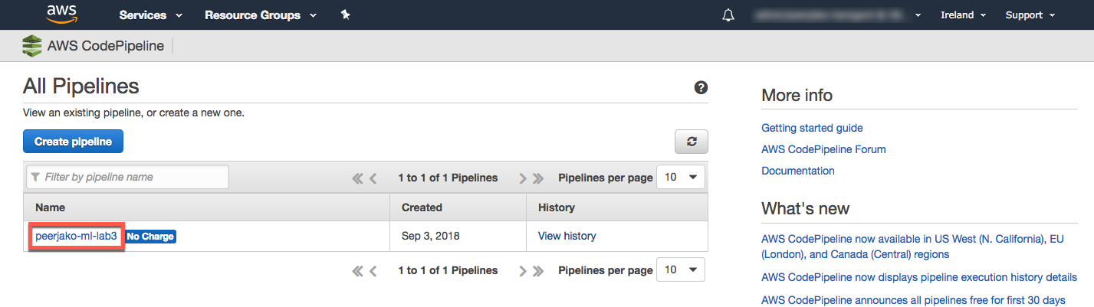Open the notifications bell
1094x307 pixels.
[x=728, y=15]
